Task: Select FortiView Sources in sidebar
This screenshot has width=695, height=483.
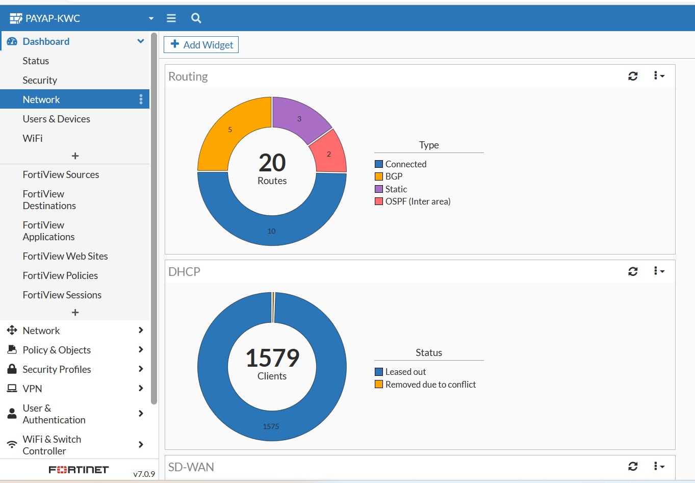Action: 61,174
